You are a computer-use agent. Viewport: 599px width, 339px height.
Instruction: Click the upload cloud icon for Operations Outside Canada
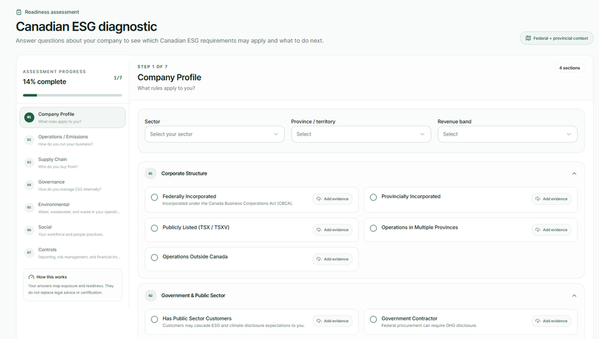[319, 259]
